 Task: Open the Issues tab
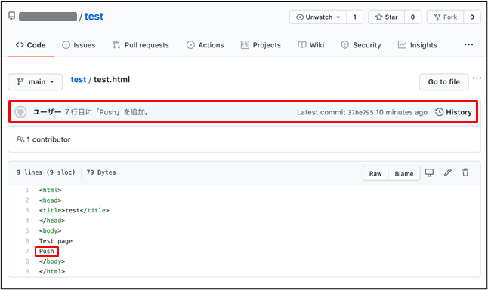pyautogui.click(x=79, y=45)
